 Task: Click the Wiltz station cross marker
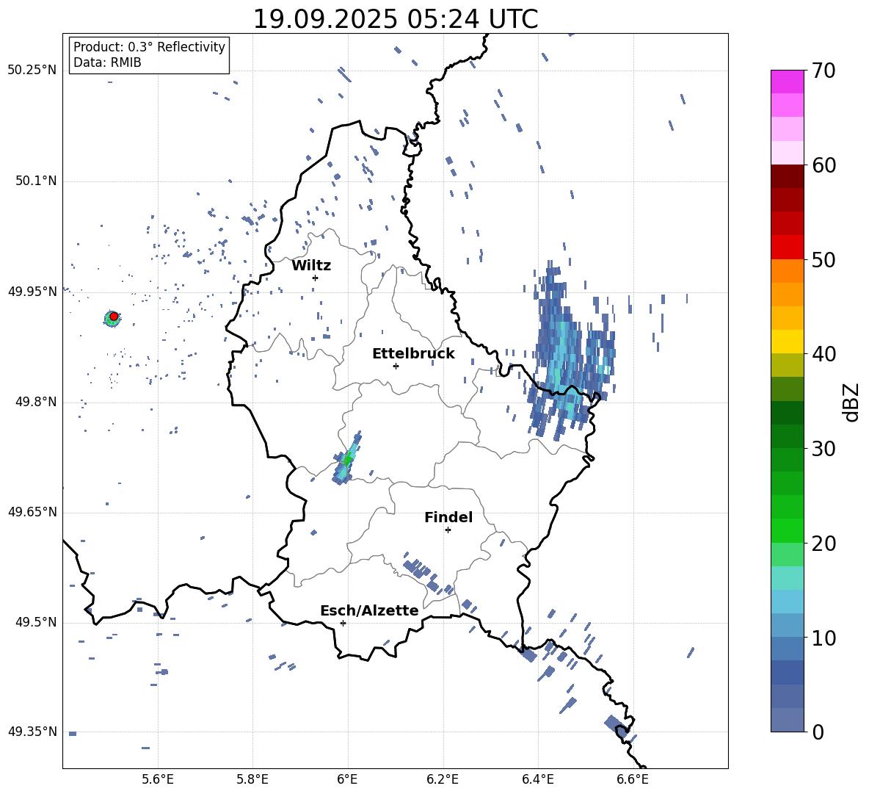click(x=315, y=278)
